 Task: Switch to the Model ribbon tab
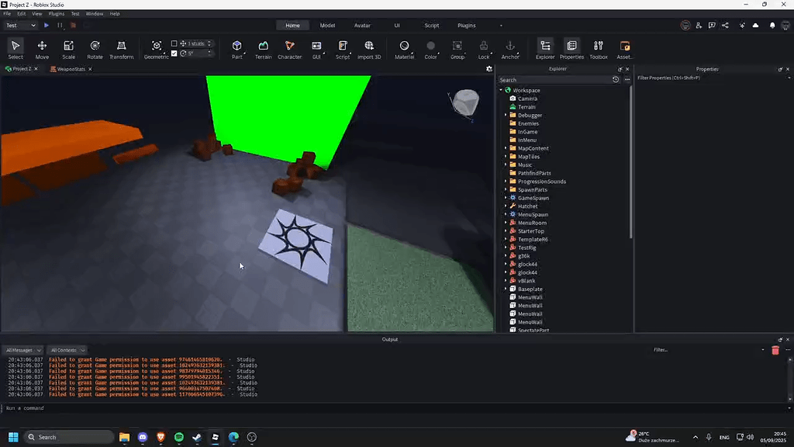(x=327, y=25)
